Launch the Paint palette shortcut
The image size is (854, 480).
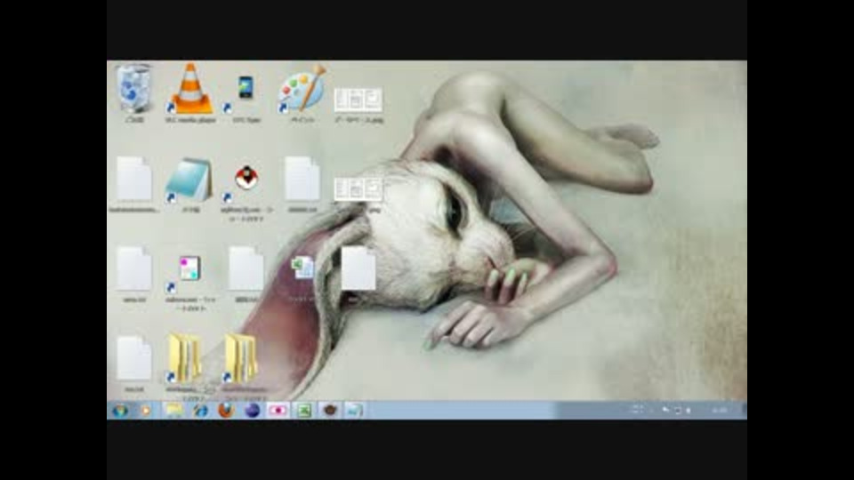302,92
